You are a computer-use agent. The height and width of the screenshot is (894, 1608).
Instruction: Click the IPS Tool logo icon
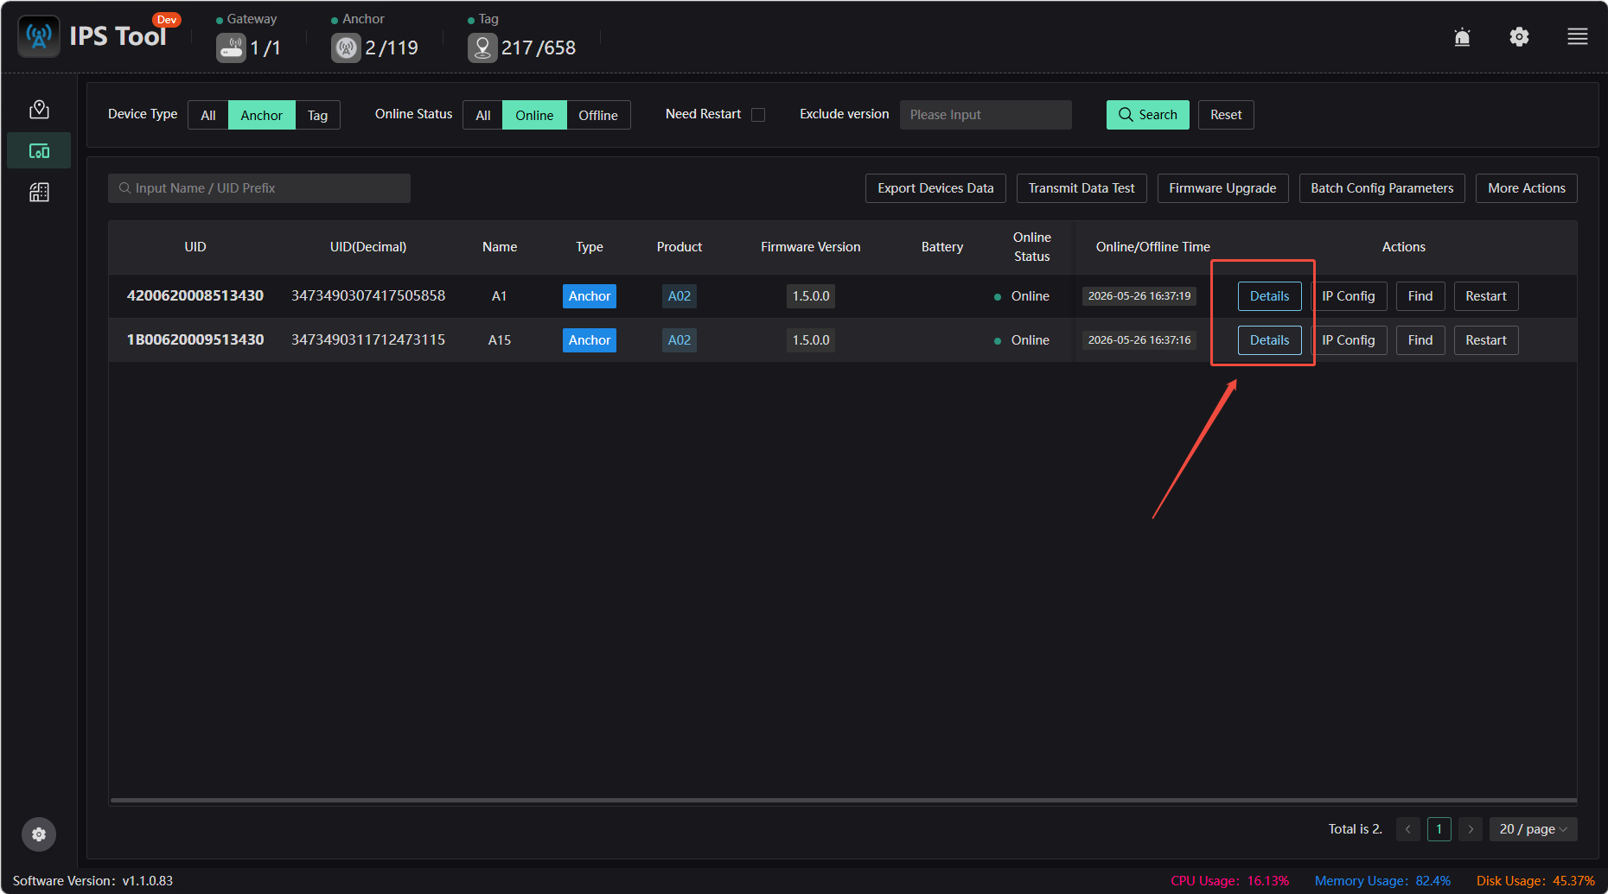pos(39,36)
